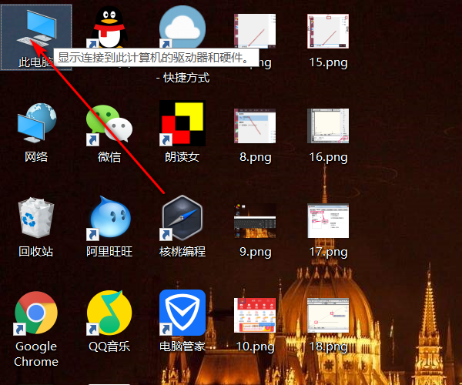Click the png thumbnail left of 15.png
462x385 pixels.
pyautogui.click(x=255, y=31)
